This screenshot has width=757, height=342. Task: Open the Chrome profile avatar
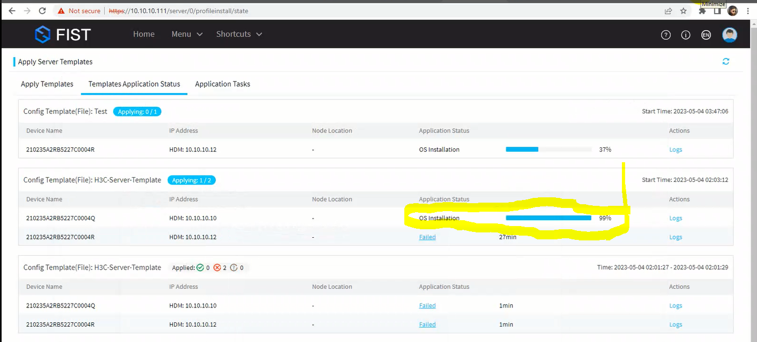[733, 11]
